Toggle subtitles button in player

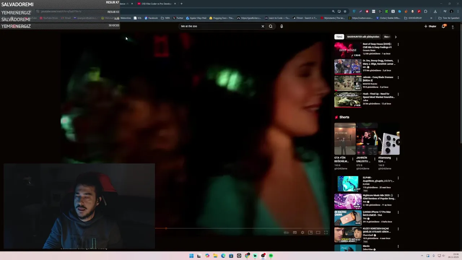pyautogui.click(x=295, y=233)
